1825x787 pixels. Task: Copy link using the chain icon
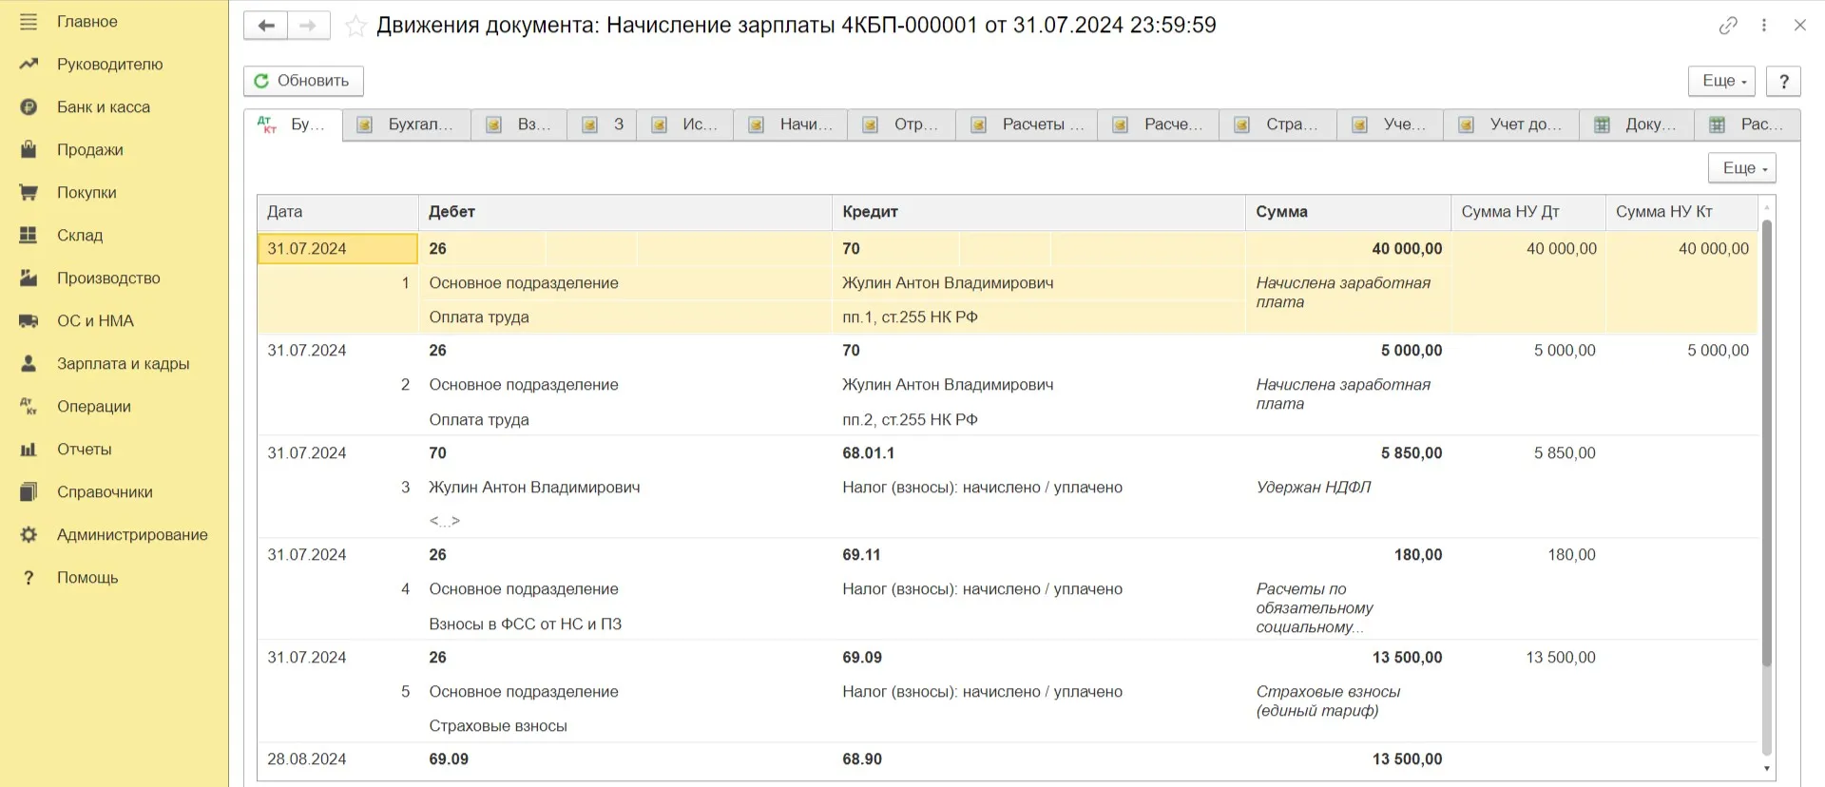1728,26
